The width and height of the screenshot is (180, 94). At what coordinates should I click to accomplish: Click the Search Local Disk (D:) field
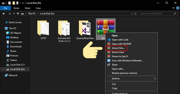pyautogui.click(x=158, y=14)
